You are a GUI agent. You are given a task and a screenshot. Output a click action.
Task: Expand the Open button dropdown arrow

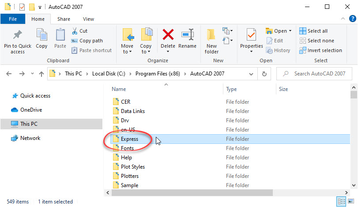(x=290, y=31)
